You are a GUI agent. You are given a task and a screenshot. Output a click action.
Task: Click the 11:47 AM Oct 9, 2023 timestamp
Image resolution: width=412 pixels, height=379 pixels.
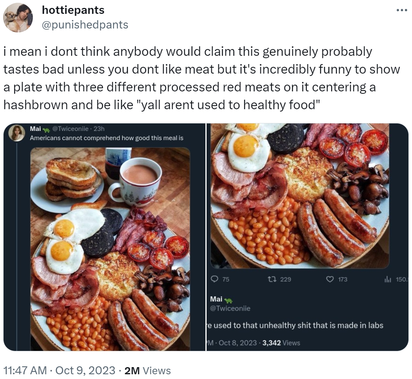coord(59,370)
